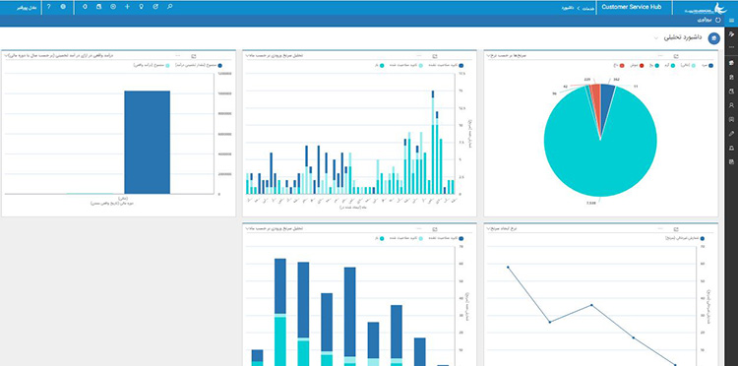Click the store box icon in top bar
The image size is (738, 366).
[x=98, y=7]
